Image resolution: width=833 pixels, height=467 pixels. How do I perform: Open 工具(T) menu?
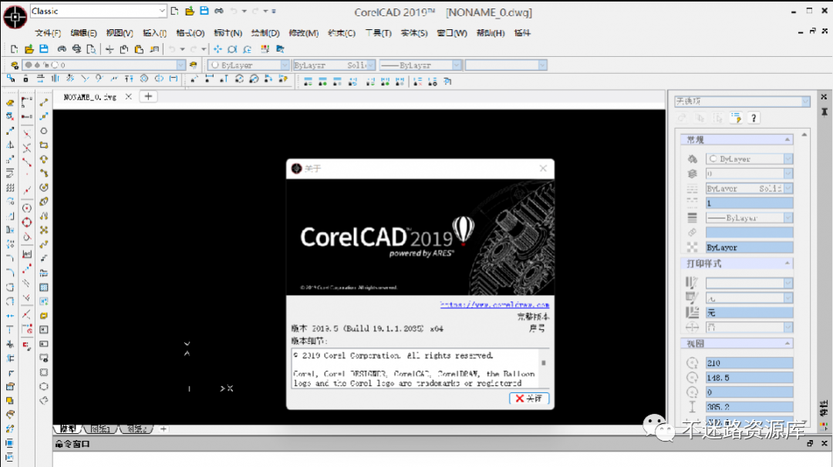pyautogui.click(x=378, y=33)
